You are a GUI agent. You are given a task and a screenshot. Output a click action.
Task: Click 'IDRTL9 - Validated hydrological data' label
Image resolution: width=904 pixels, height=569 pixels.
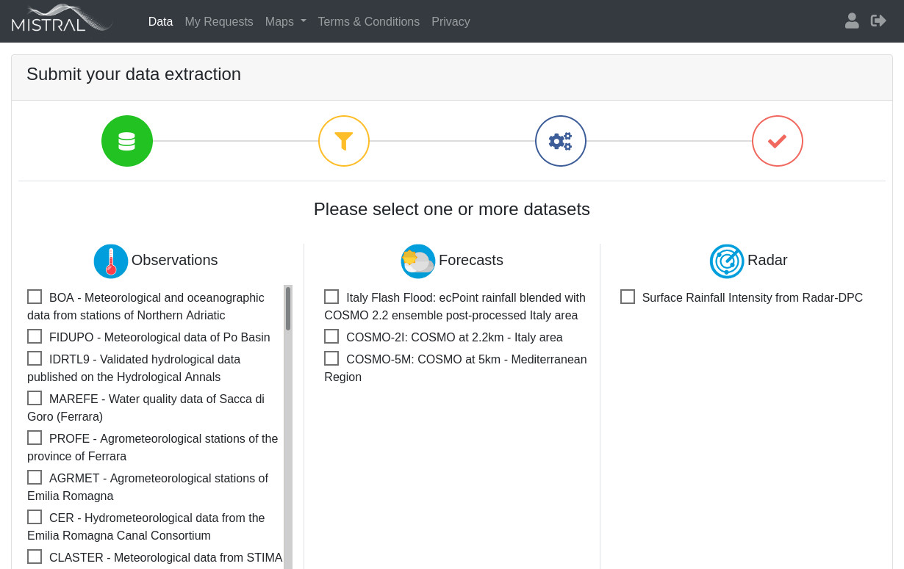(x=134, y=368)
